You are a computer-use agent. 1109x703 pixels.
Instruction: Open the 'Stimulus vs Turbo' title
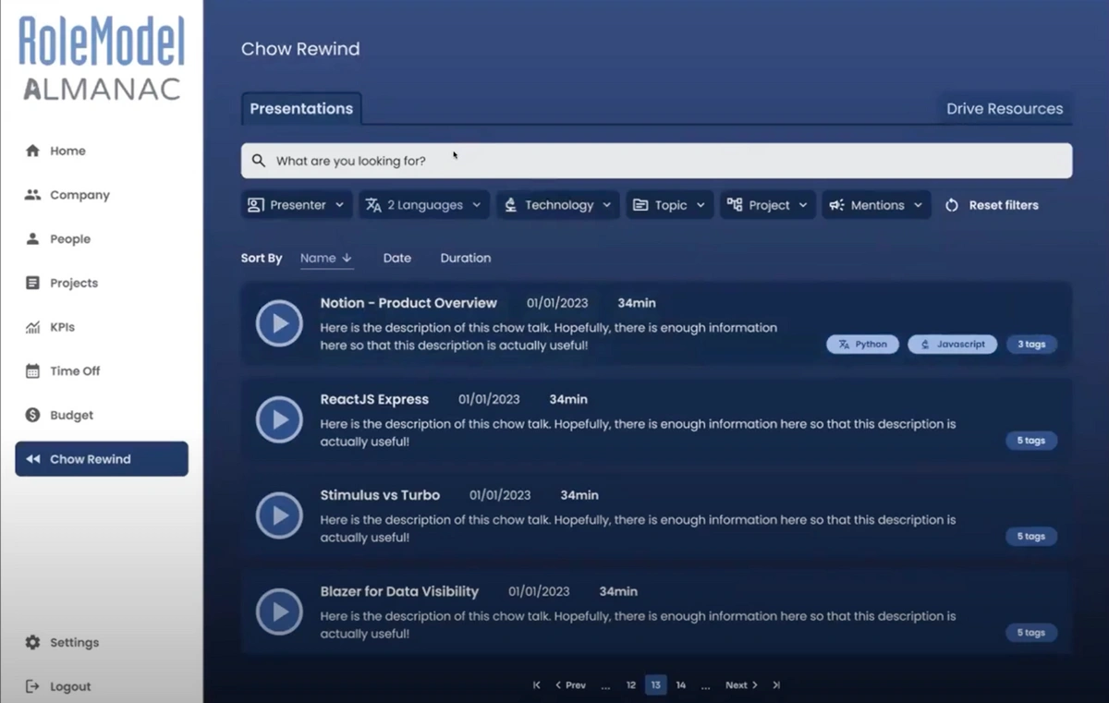[x=380, y=495]
